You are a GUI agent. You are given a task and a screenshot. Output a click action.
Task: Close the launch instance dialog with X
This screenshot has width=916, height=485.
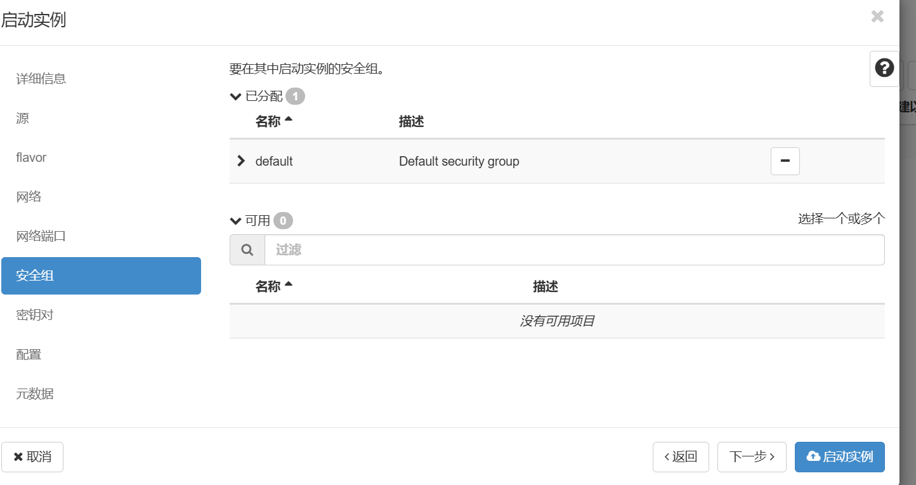click(877, 17)
